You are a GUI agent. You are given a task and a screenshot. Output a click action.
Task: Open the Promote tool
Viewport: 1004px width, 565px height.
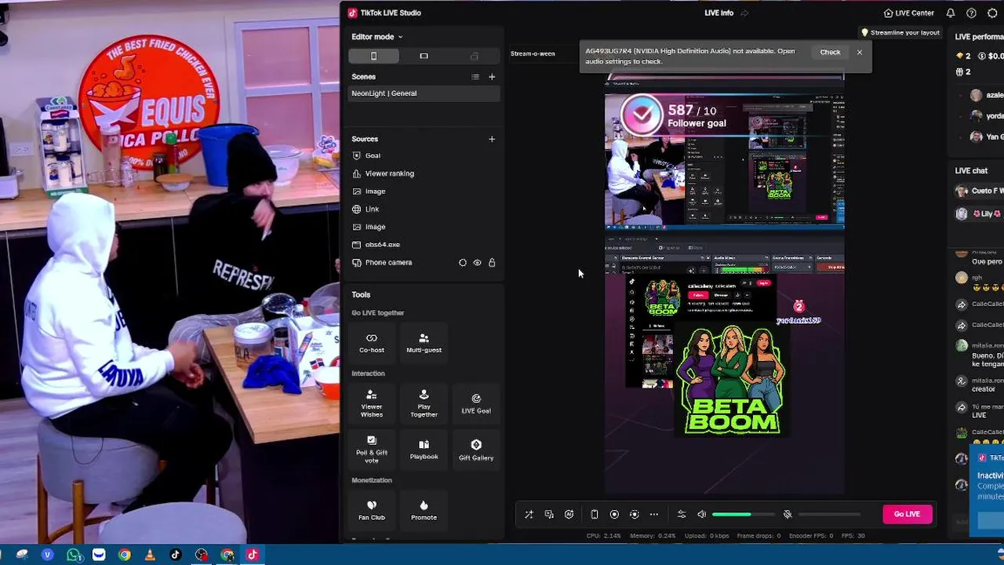click(424, 510)
